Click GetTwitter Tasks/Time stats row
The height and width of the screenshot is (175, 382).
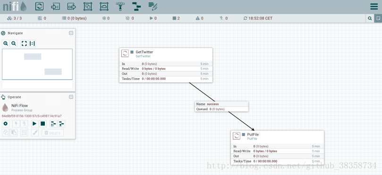166,79
